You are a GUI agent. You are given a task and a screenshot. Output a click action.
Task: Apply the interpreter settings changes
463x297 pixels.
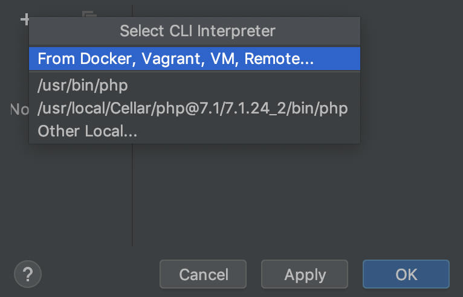point(305,275)
